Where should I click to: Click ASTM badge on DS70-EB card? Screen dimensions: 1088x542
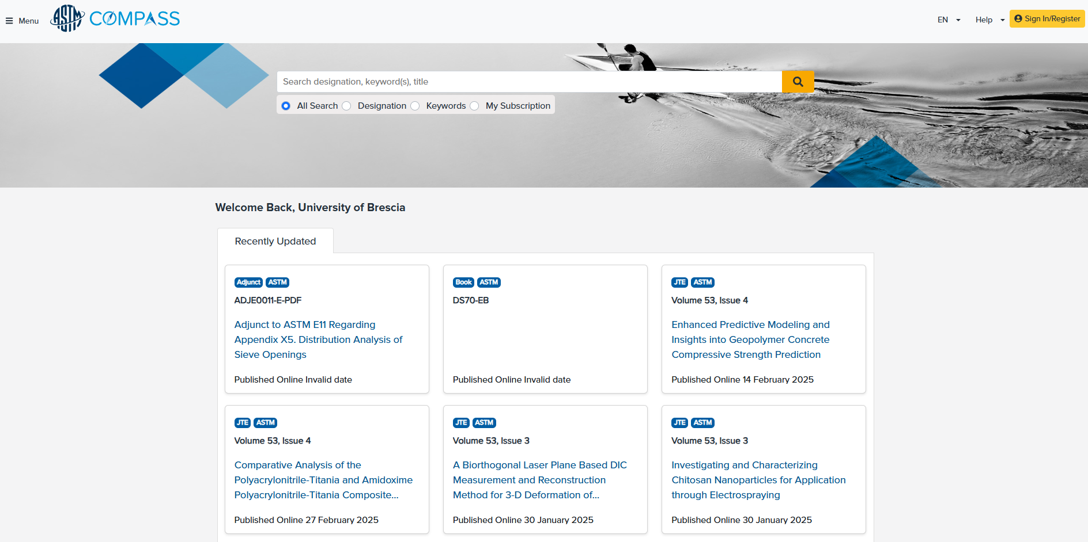pos(489,283)
